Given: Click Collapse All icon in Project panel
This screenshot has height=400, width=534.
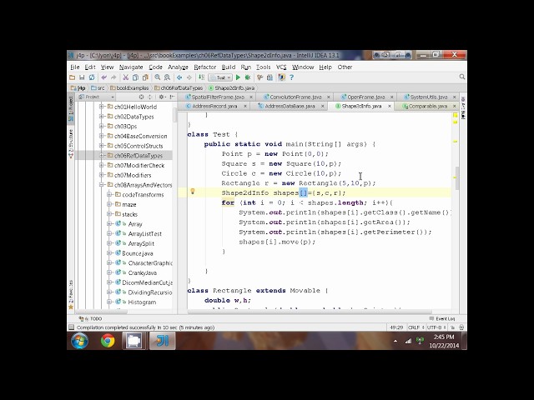Looking at the screenshot, I should (149, 97).
